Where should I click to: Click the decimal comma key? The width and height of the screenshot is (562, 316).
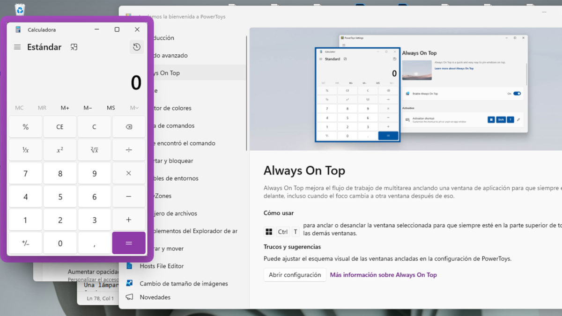(x=94, y=243)
